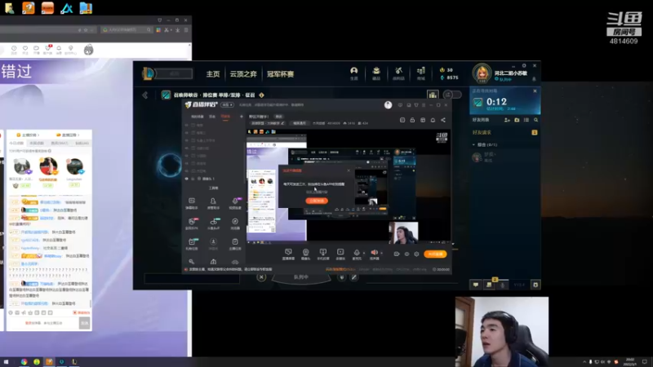Toggle the eye of the topmost source in the list
Screen dimensions: 653x367
click(x=187, y=125)
